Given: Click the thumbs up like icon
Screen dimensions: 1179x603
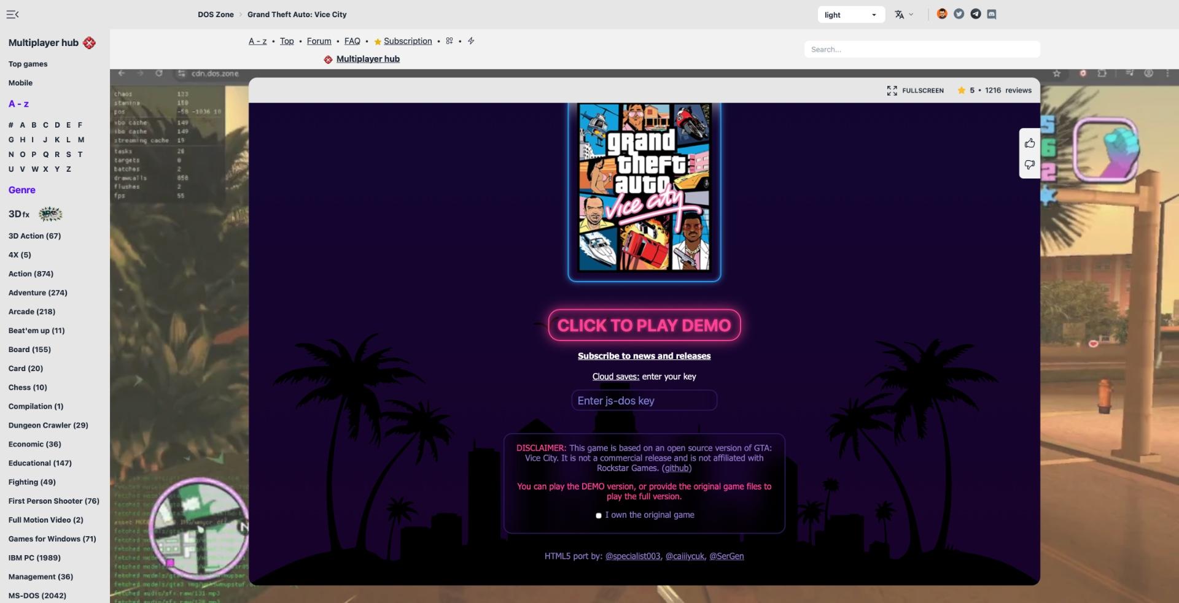Looking at the screenshot, I should [1030, 144].
